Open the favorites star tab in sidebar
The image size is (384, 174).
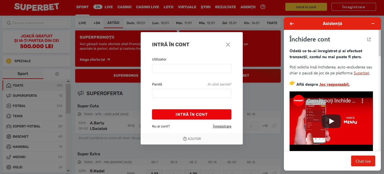57,74
